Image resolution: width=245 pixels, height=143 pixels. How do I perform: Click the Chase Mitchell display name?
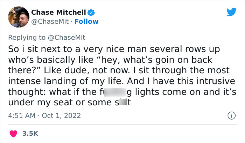(x=58, y=12)
